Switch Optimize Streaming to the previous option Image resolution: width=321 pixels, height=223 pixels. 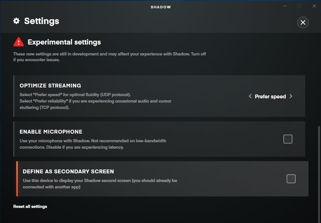pyautogui.click(x=250, y=96)
